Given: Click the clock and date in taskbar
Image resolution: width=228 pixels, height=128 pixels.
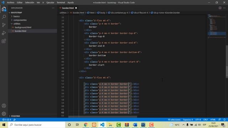Looking at the screenshot, I should click(x=213, y=125).
